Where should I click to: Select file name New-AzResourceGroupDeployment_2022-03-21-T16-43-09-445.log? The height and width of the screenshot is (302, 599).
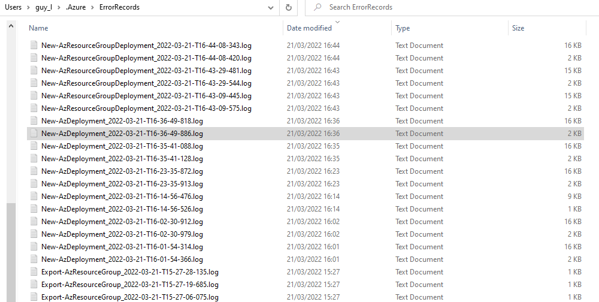click(x=146, y=95)
